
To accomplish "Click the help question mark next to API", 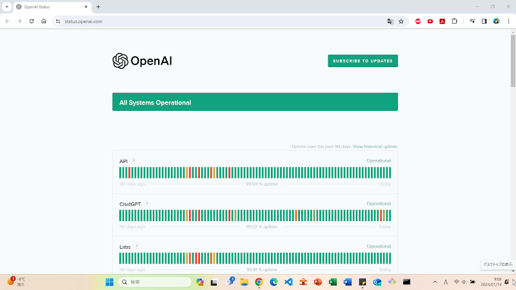I will 134,160.
